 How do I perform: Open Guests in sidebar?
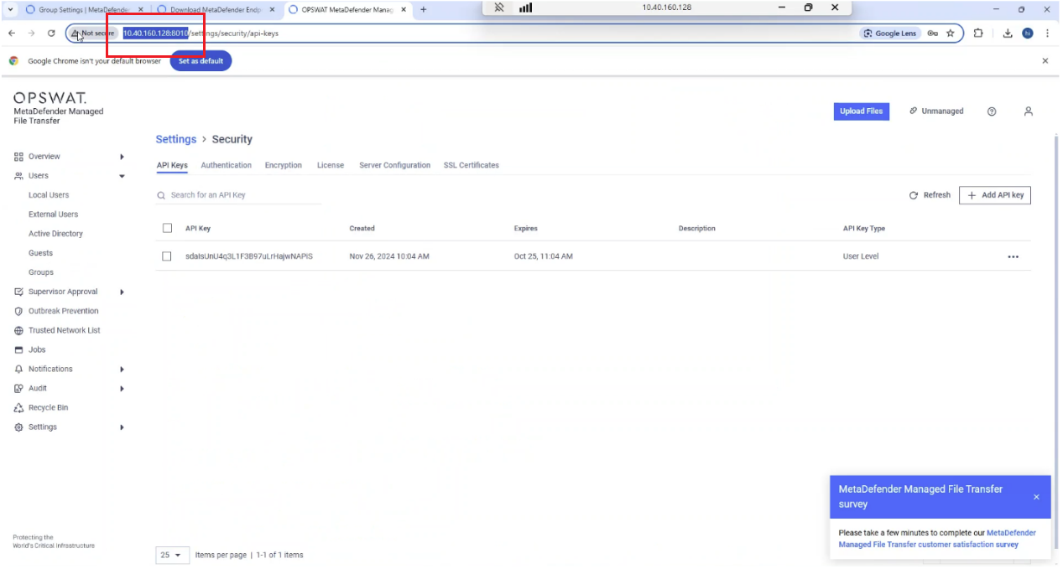pos(40,253)
